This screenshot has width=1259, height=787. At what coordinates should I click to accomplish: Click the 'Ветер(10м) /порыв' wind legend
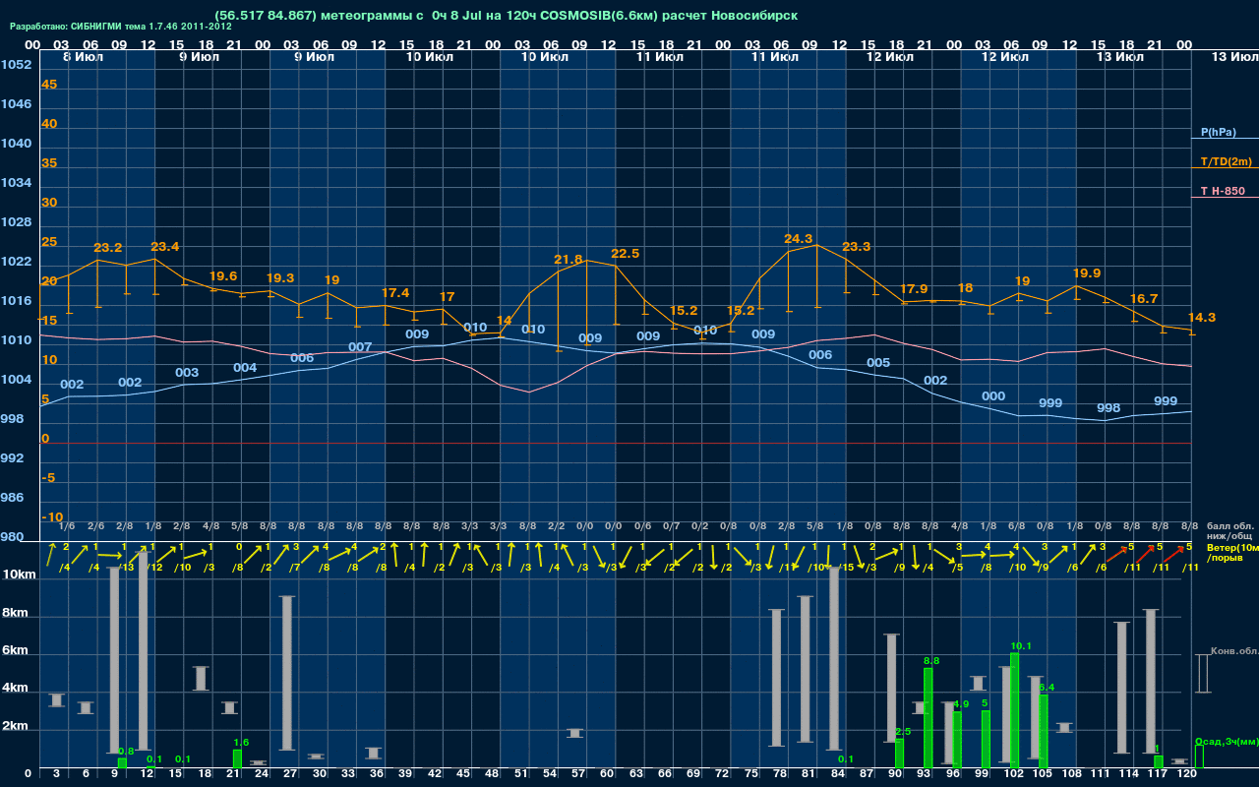click(x=1231, y=552)
